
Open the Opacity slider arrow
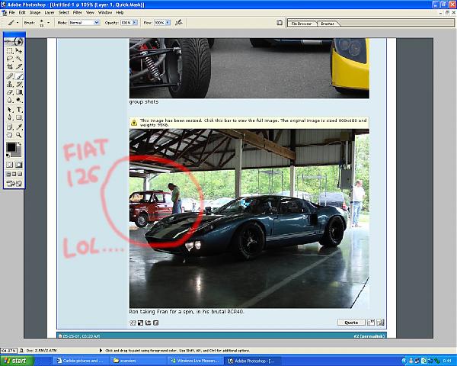[134, 22]
